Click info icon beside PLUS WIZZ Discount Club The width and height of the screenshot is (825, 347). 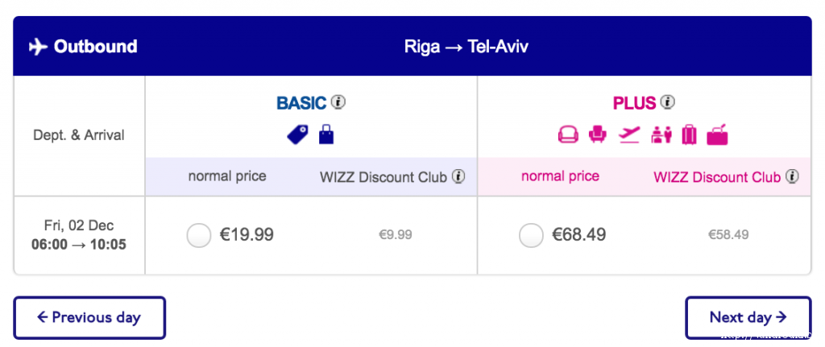pos(793,176)
